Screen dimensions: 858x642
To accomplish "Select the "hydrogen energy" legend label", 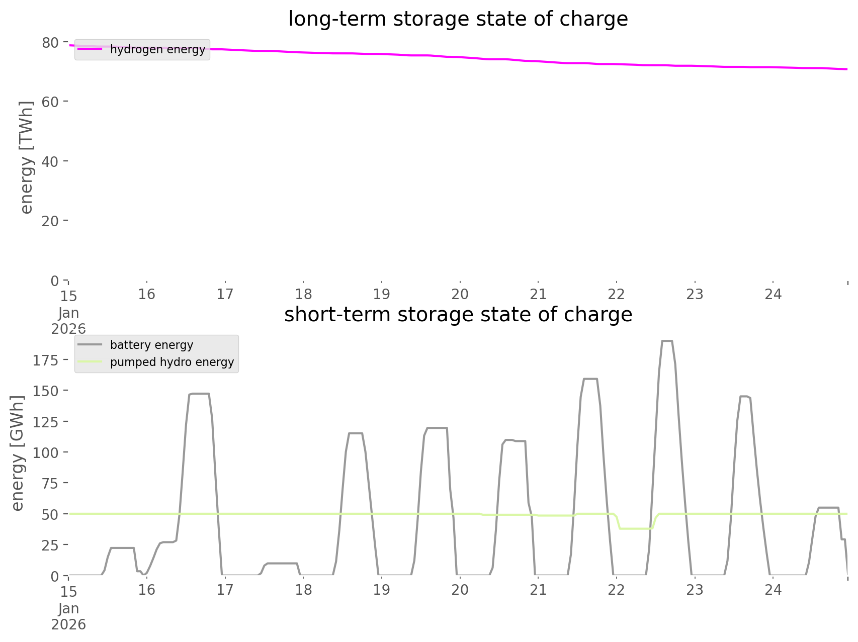I will click(x=157, y=49).
